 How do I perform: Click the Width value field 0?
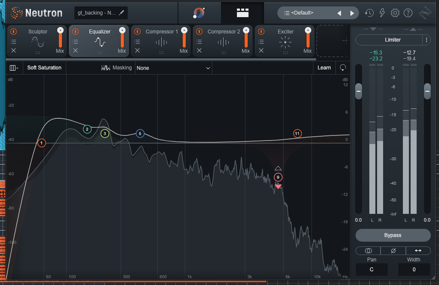(x=414, y=270)
